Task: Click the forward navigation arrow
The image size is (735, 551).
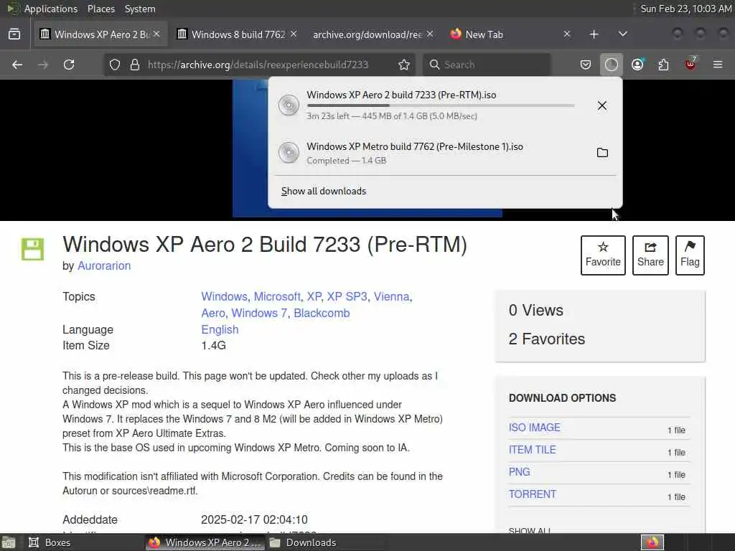Action: pos(43,65)
